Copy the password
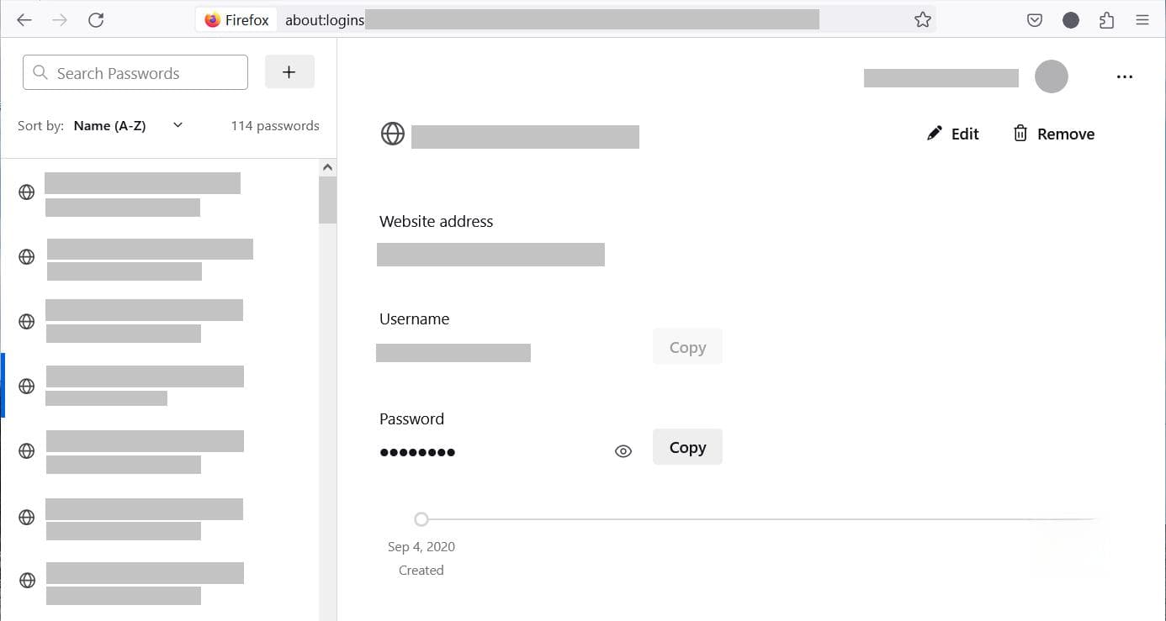 point(687,447)
